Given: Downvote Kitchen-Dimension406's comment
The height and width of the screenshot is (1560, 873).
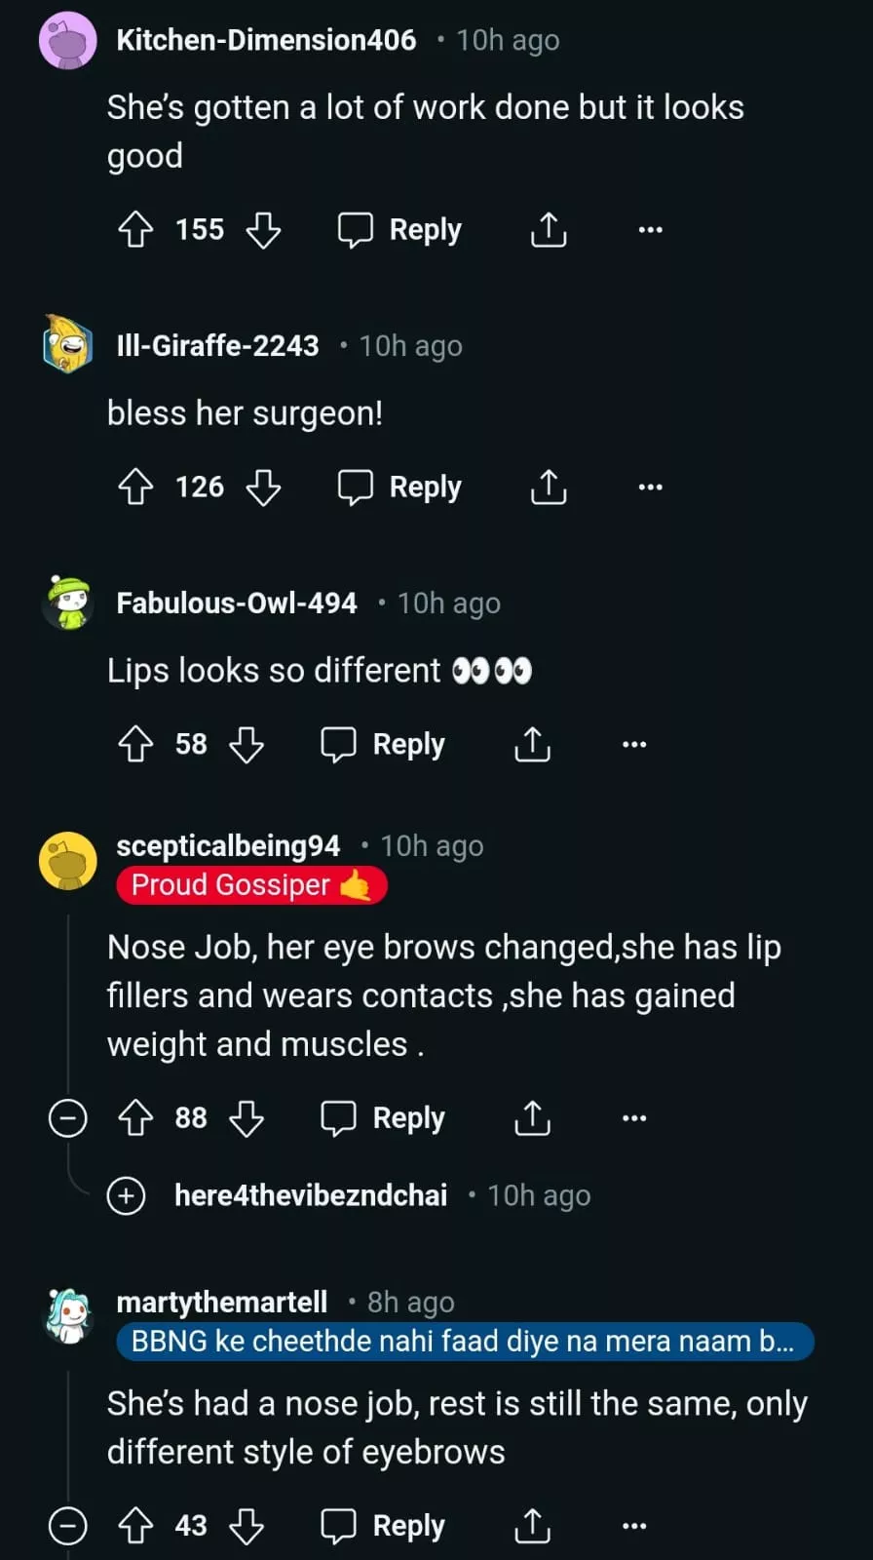Looking at the screenshot, I should pos(263,230).
